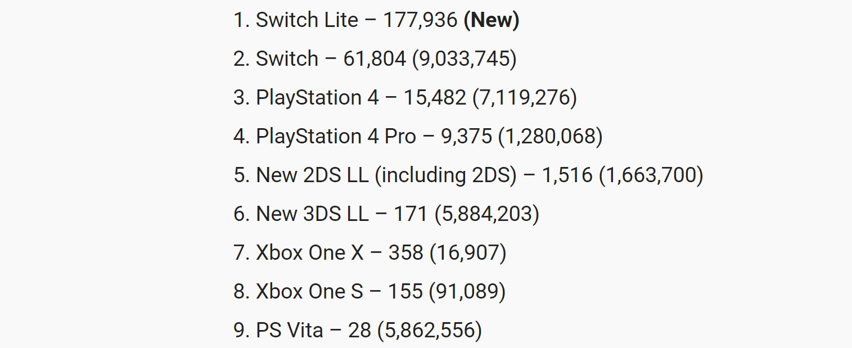Screen dimensions: 852x348
Task: Click the total figure (5,862,556)
Action: coord(430,331)
